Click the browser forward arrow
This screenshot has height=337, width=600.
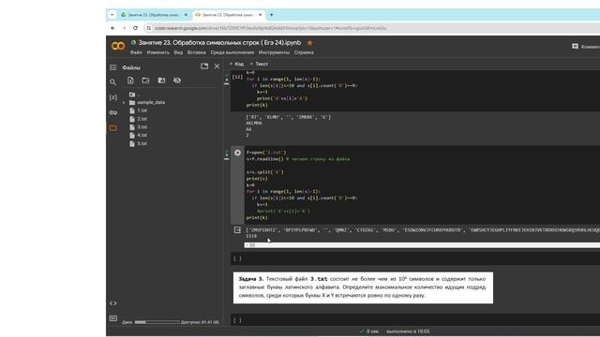tap(124, 28)
